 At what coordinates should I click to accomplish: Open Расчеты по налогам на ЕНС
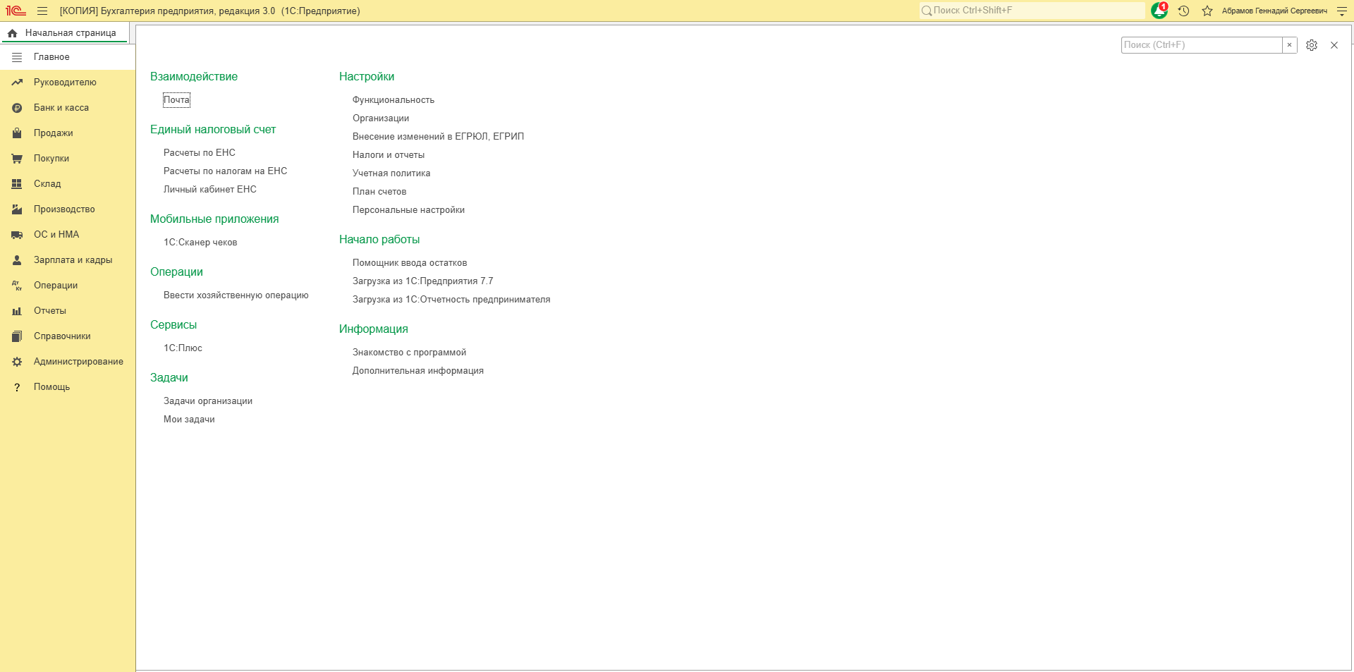(225, 171)
